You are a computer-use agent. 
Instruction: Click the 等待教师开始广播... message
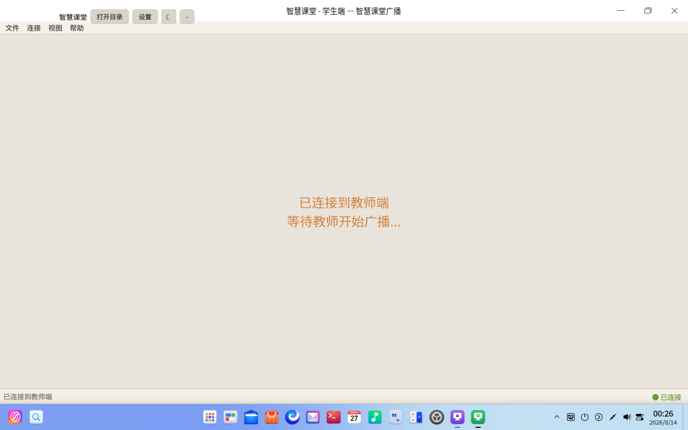point(344,221)
